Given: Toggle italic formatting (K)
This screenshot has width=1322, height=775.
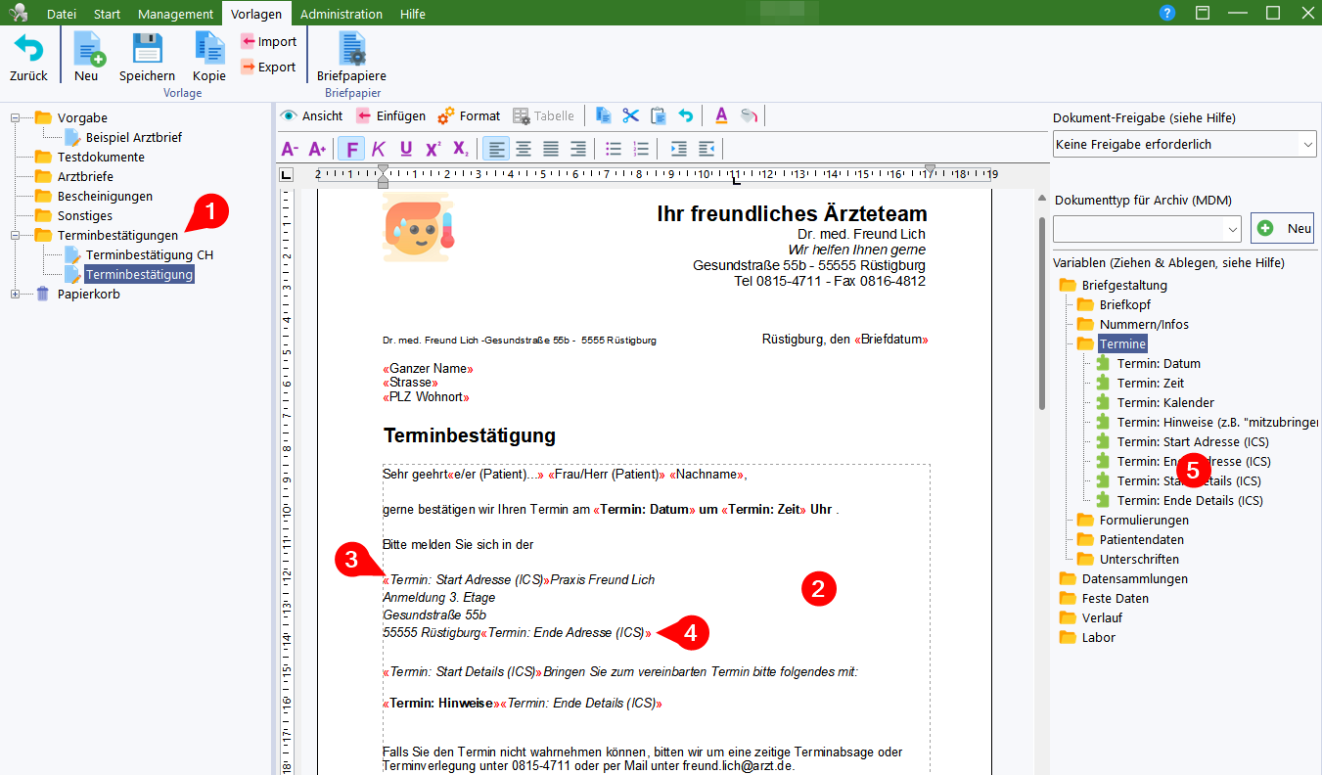Looking at the screenshot, I should tap(378, 149).
